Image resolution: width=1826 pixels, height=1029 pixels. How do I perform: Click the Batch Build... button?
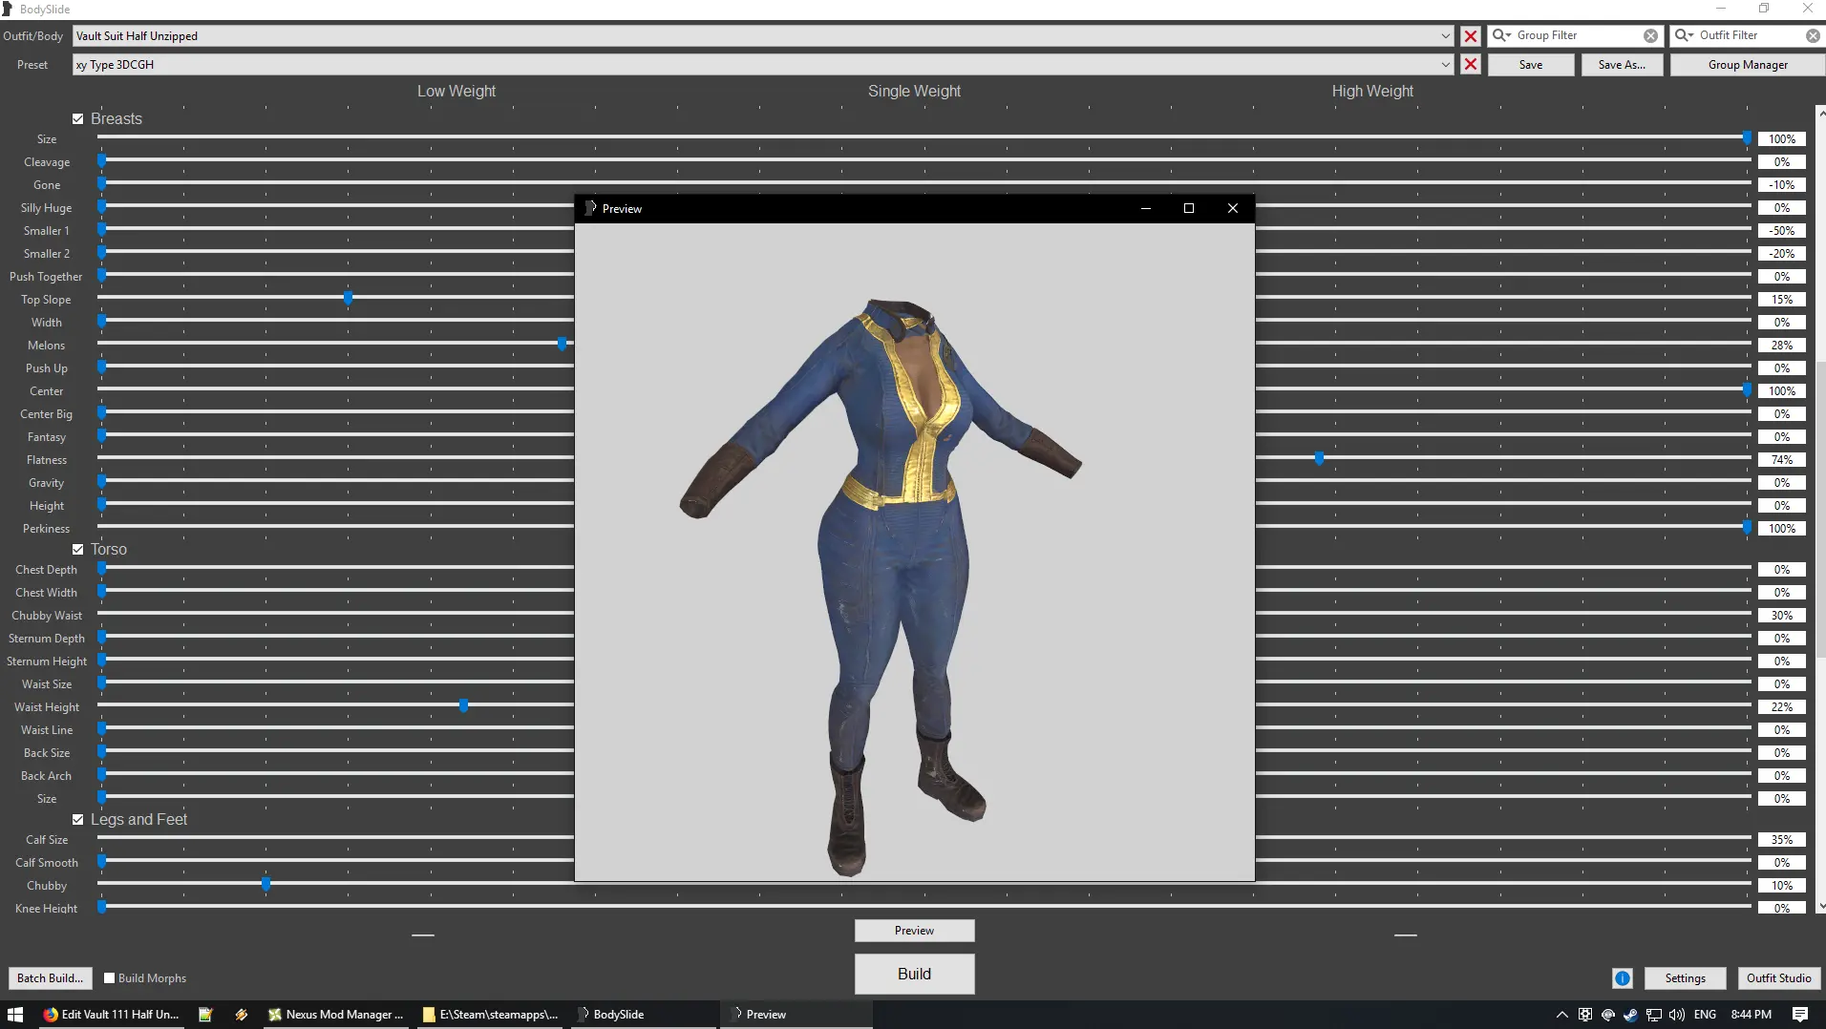(x=50, y=978)
